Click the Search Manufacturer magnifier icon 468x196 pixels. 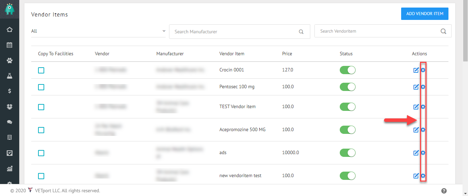click(x=301, y=32)
